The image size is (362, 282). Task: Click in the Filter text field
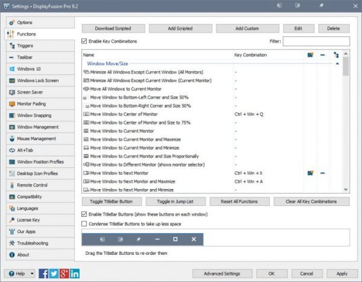click(316, 42)
